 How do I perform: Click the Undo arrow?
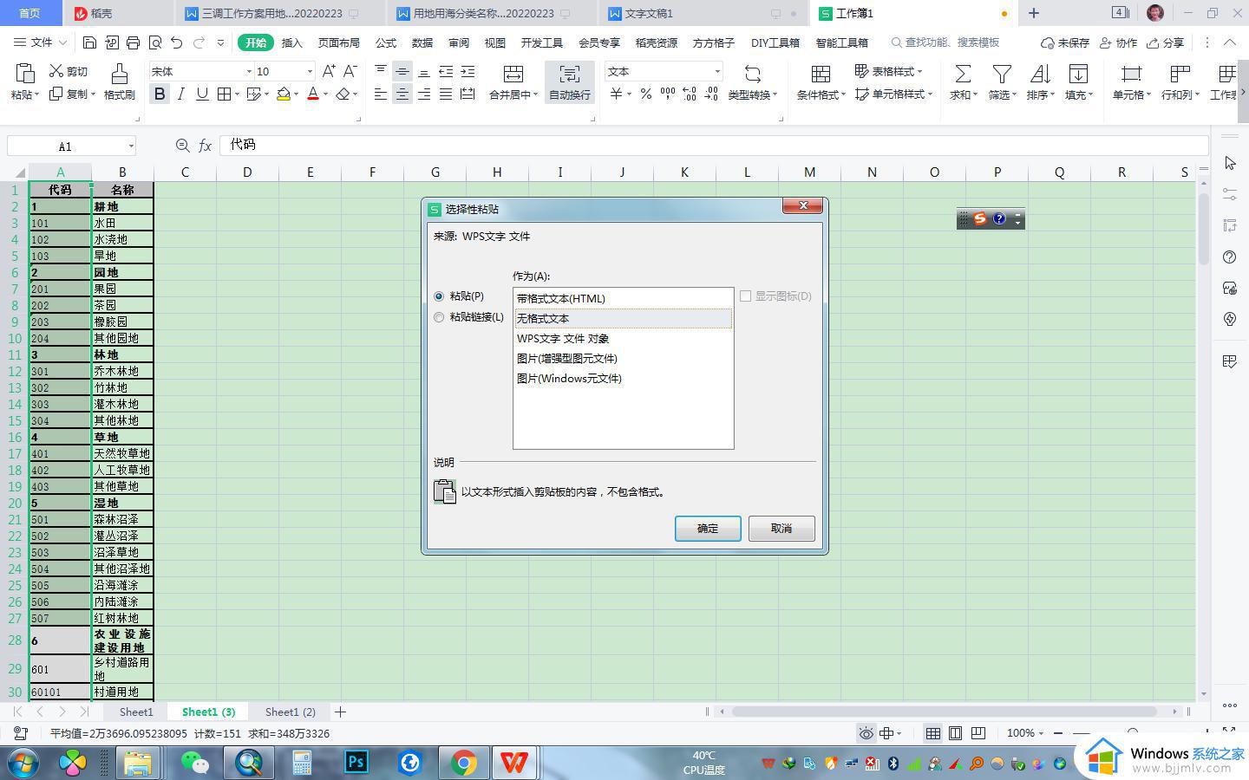[177, 42]
